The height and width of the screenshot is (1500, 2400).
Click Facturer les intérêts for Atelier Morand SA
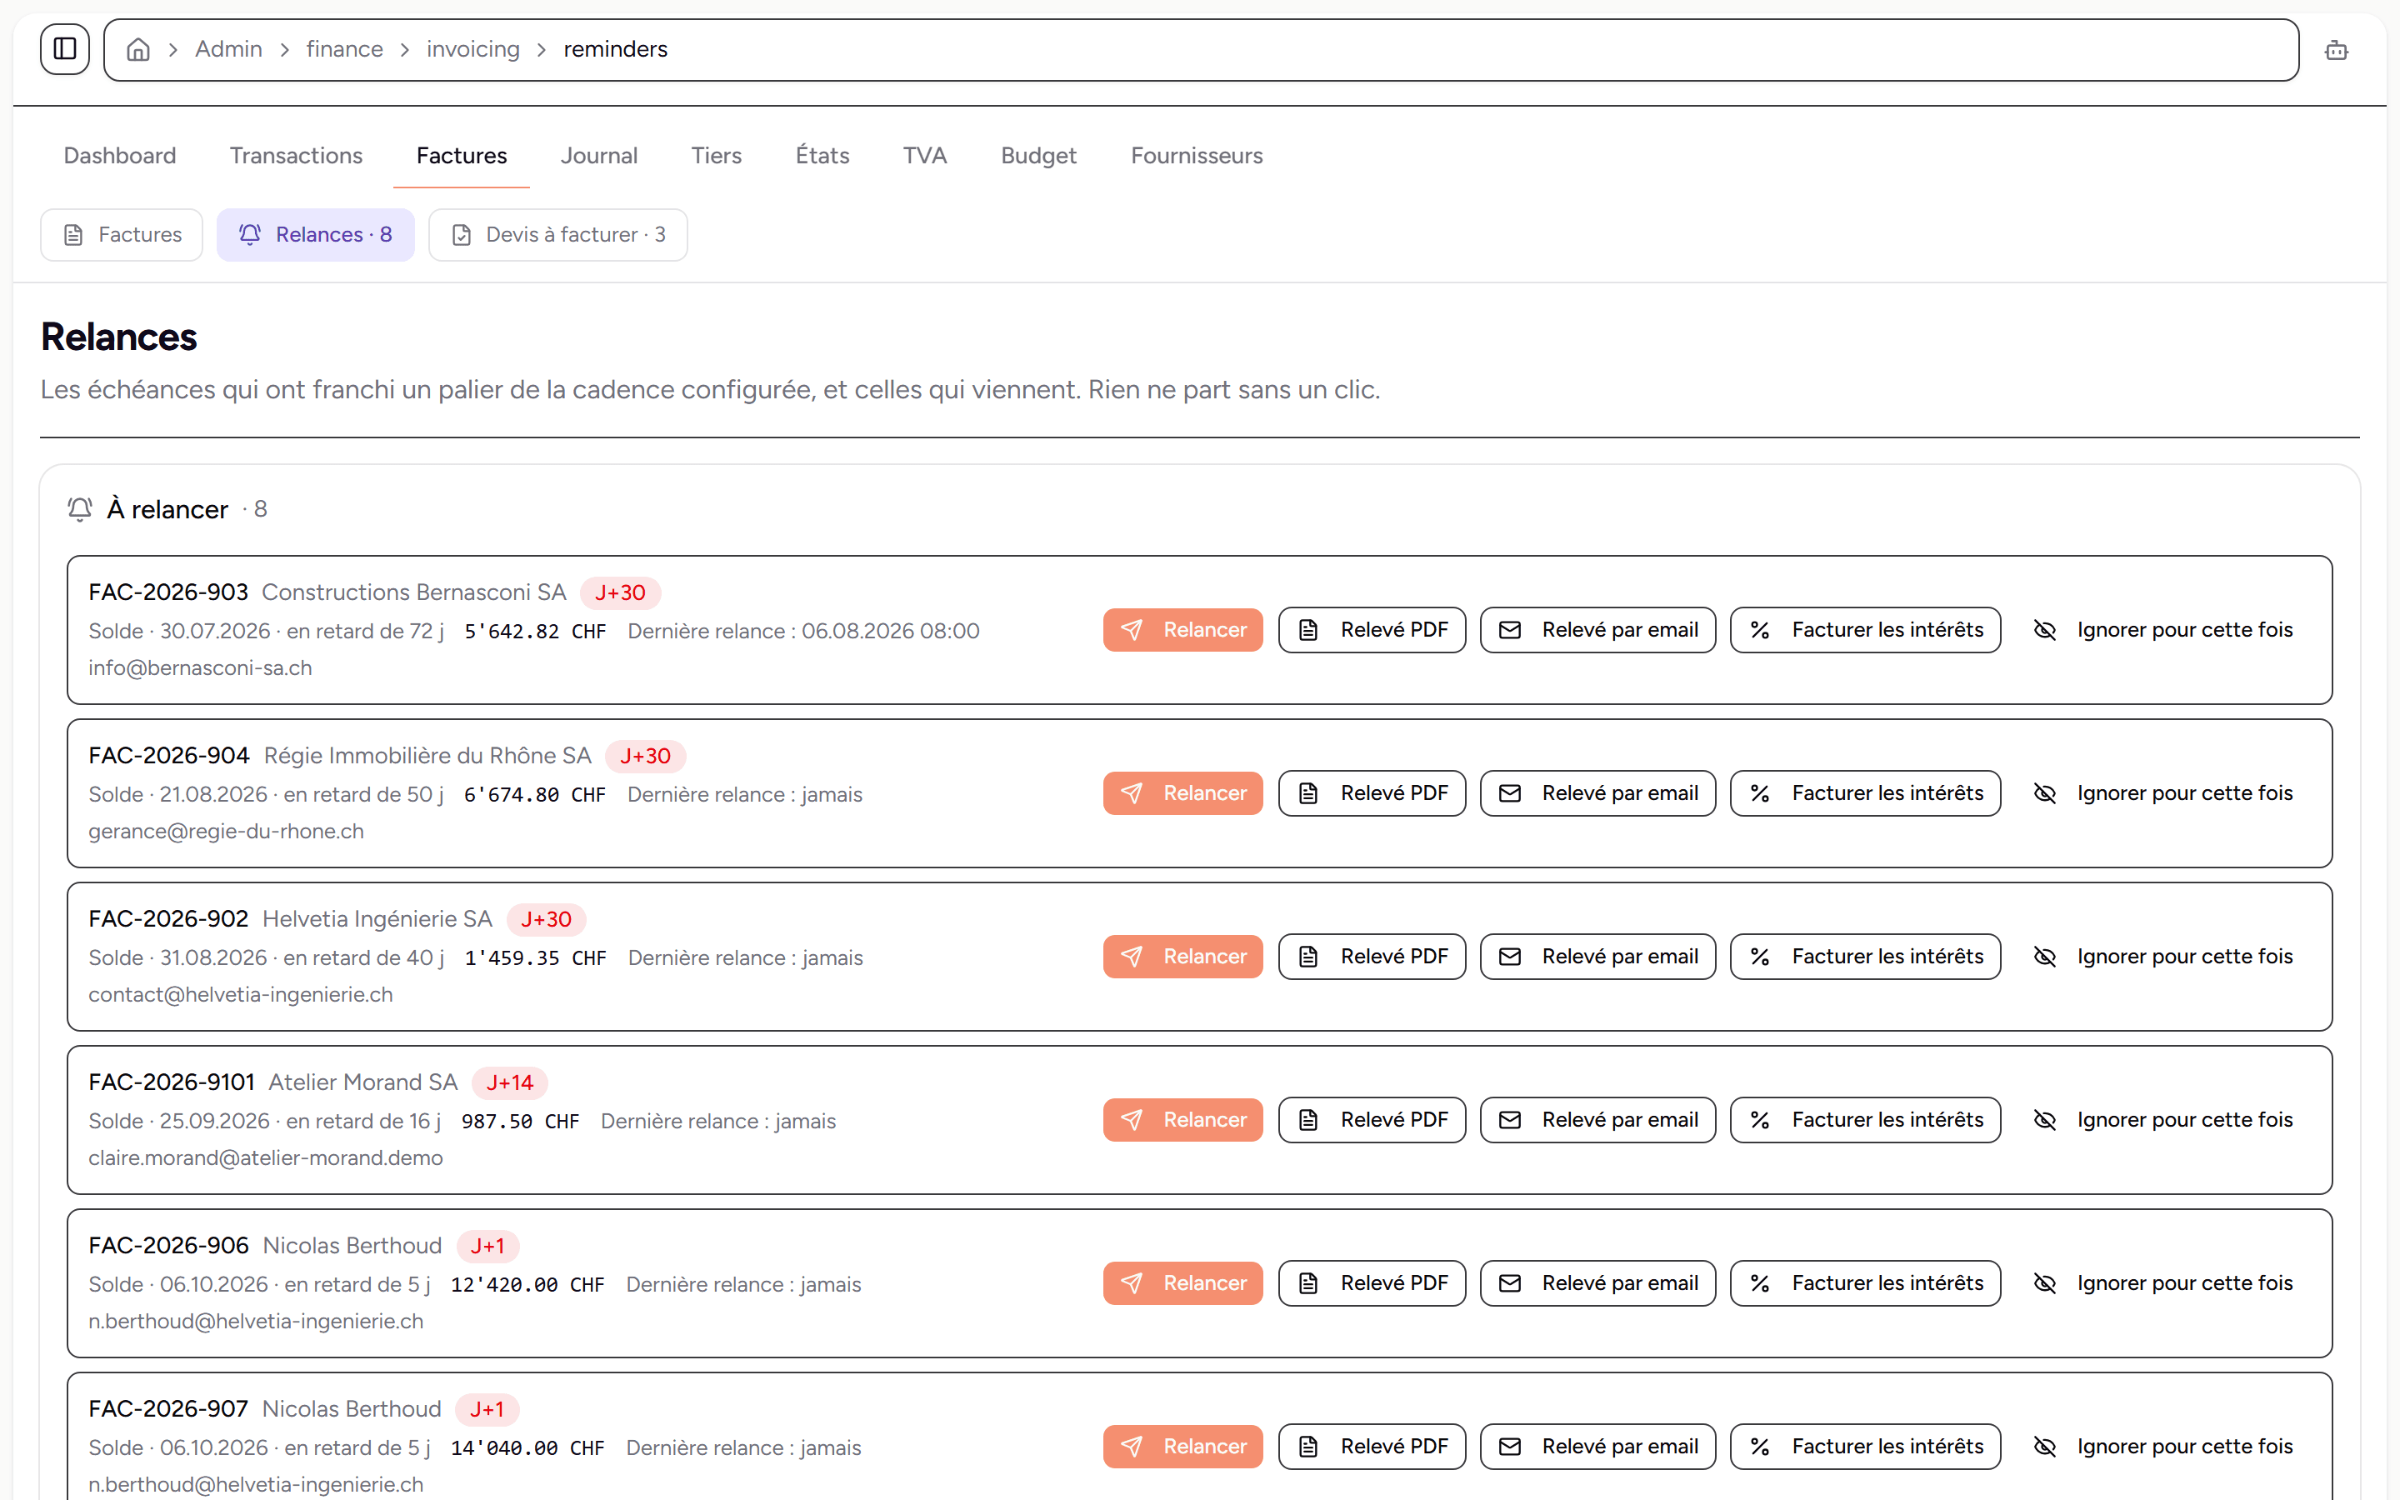click(1866, 1120)
